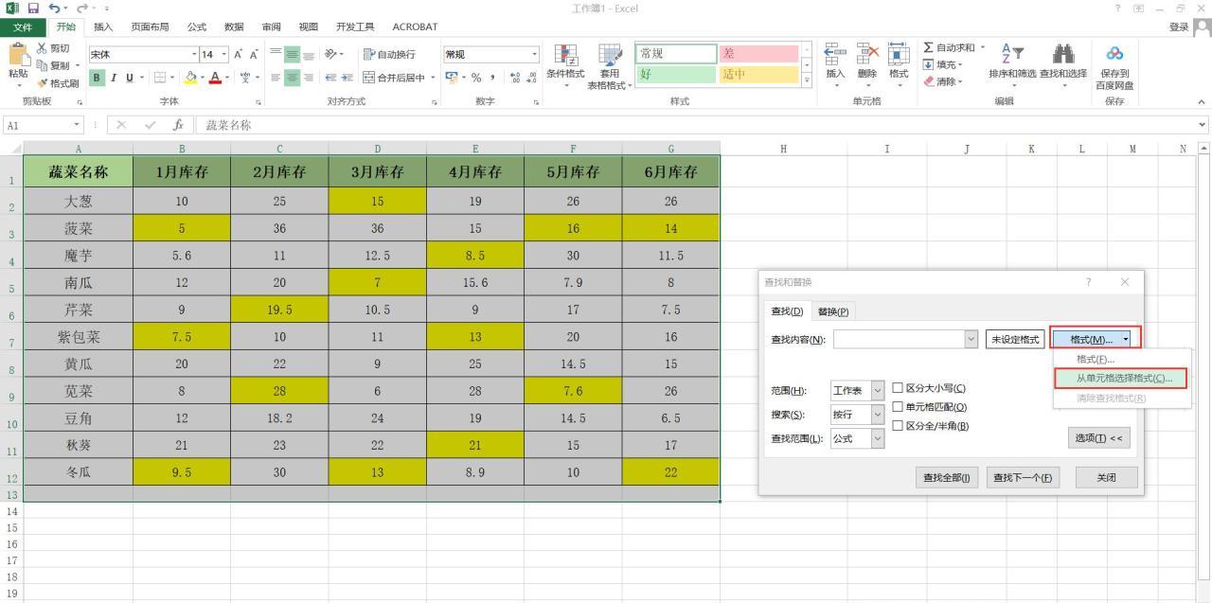Click the align left icon

276,76
